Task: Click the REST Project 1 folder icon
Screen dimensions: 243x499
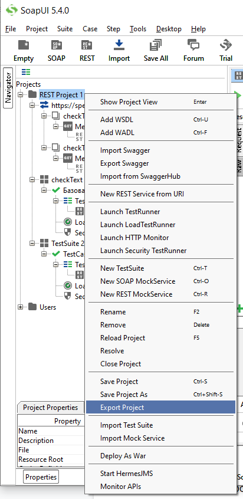Action: [32, 94]
